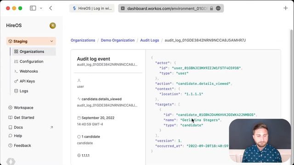294x165 pixels.
Task: Go to Organizations breadcrumb link
Action: 83,40
